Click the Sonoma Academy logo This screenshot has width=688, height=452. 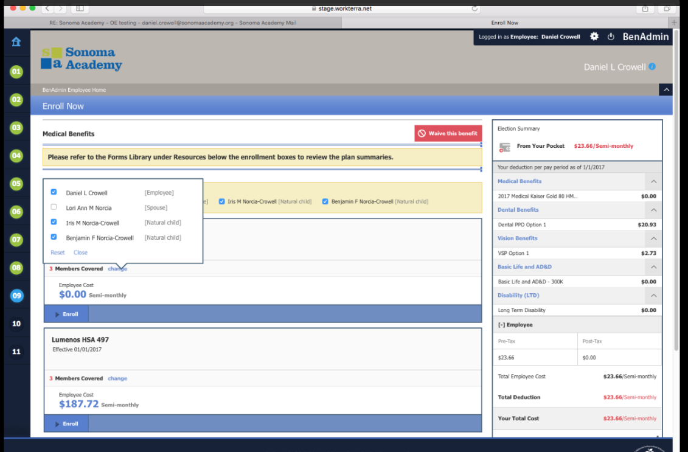pyautogui.click(x=82, y=59)
